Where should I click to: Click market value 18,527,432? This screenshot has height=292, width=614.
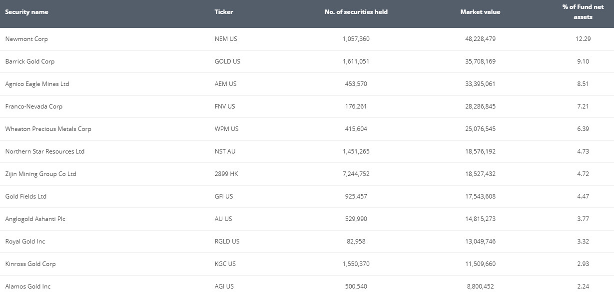tap(480, 174)
